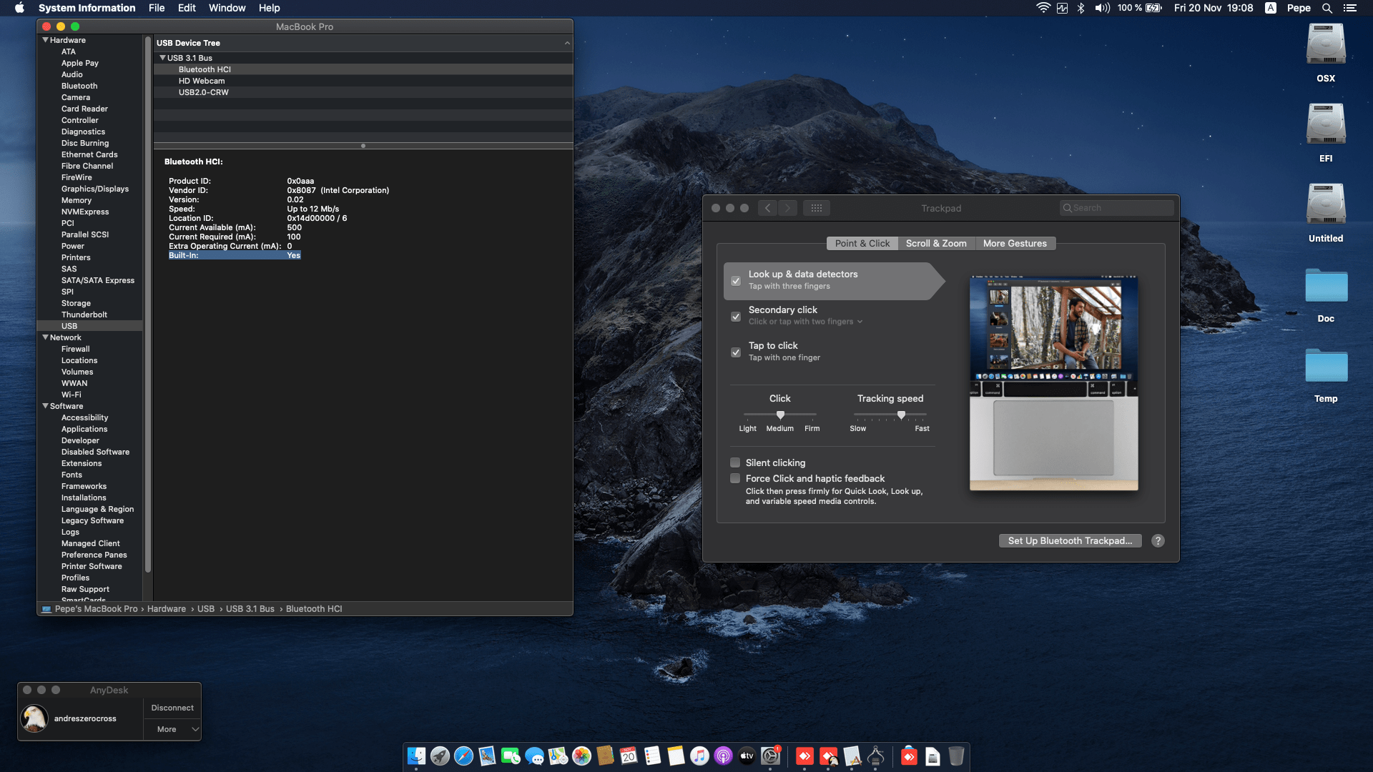Screen dimensions: 1373x772
Task: Launch the Calendar app in the Dock
Action: point(627,756)
